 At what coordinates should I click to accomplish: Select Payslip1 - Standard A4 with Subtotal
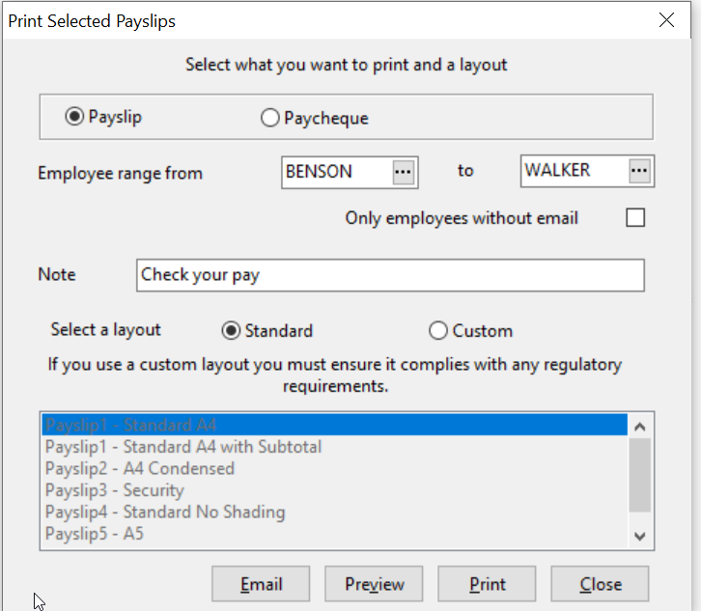334,447
